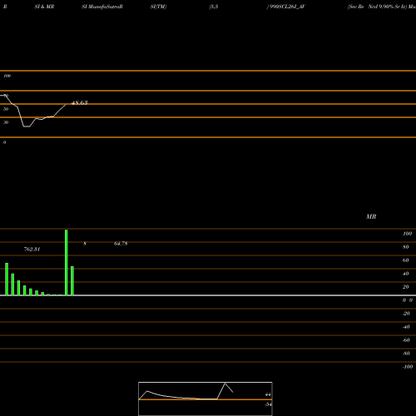Open the mini preview chart thumbnail
This screenshot has height=416, width=416.
click(x=206, y=399)
